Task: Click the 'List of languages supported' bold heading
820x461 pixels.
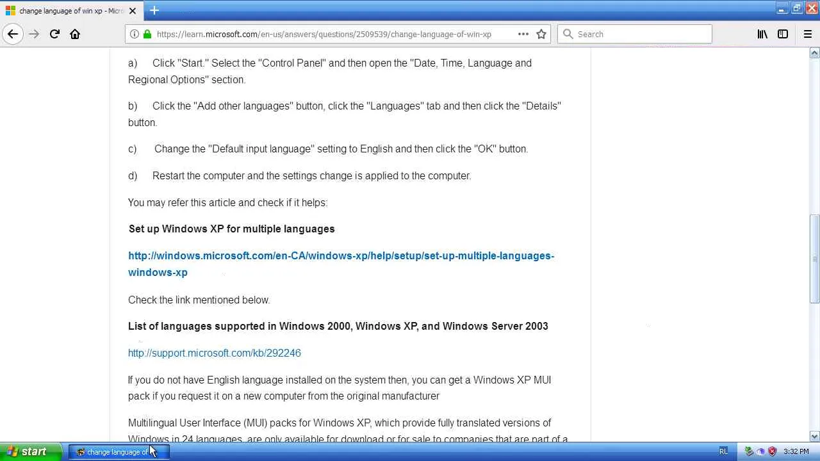Action: 338,326
